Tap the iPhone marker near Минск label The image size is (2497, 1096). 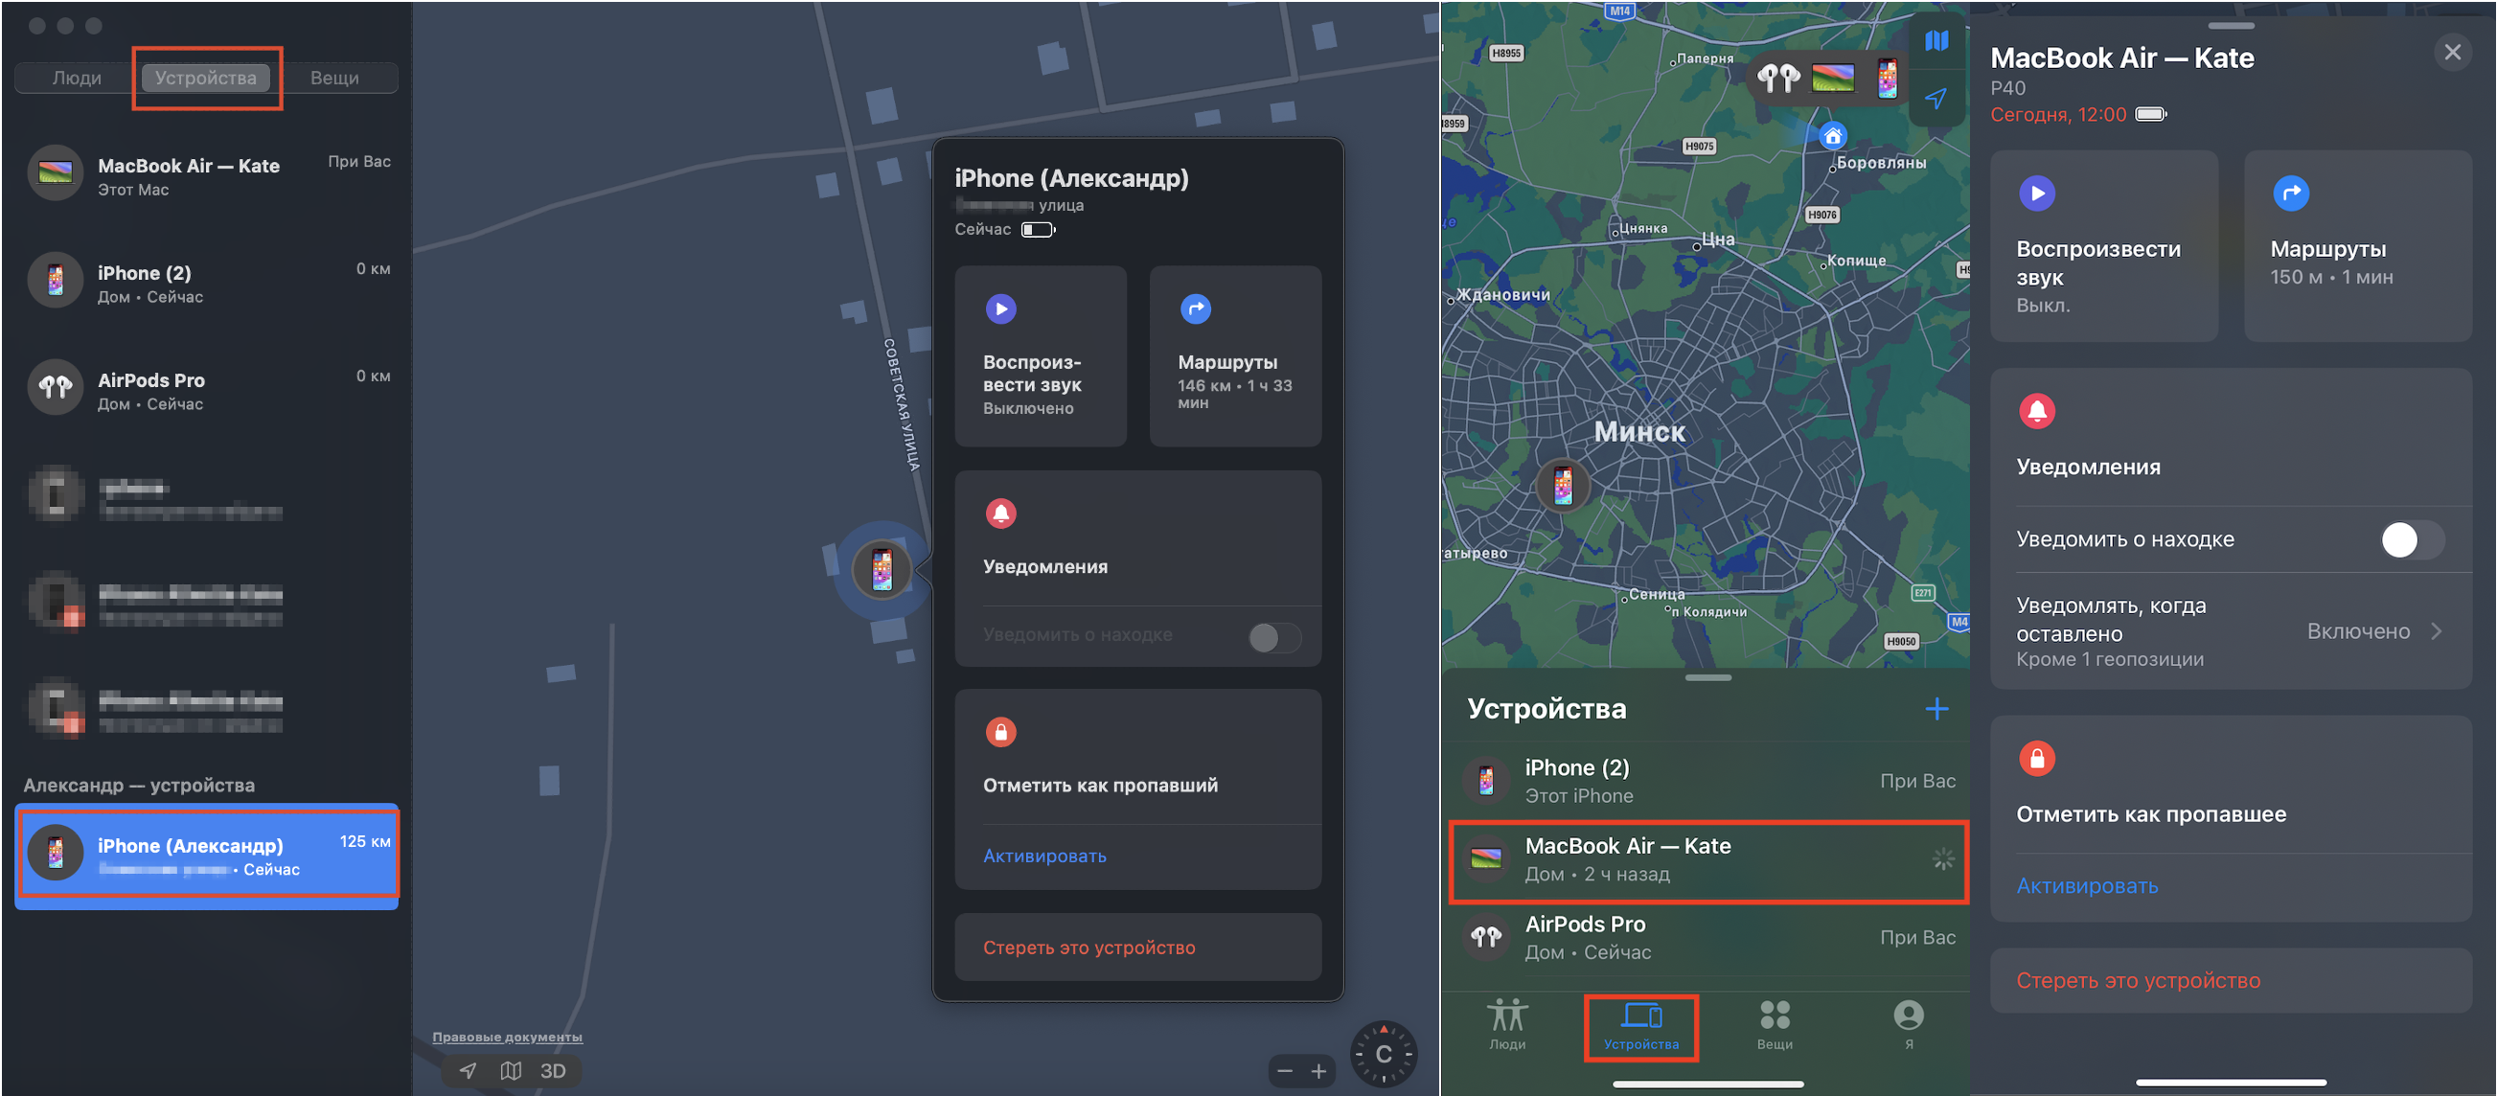point(1563,486)
